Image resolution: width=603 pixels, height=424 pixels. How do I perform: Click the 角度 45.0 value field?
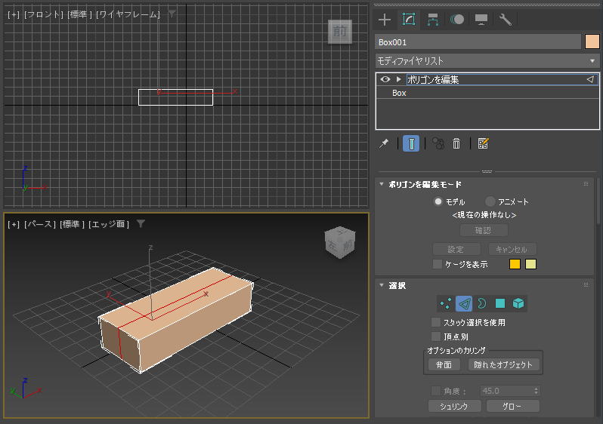click(x=506, y=391)
